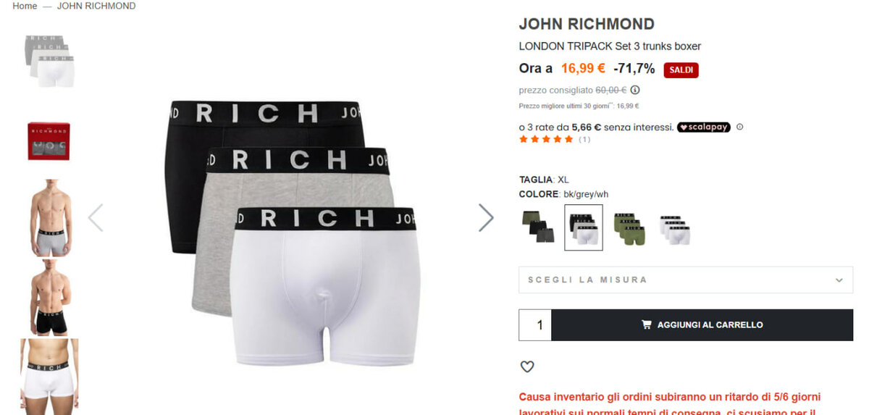Click the quantity input field

point(536,325)
